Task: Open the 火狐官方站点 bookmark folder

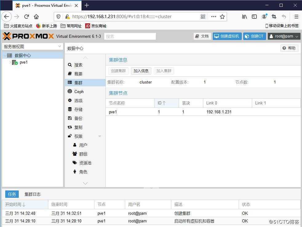Action: pos(18,26)
